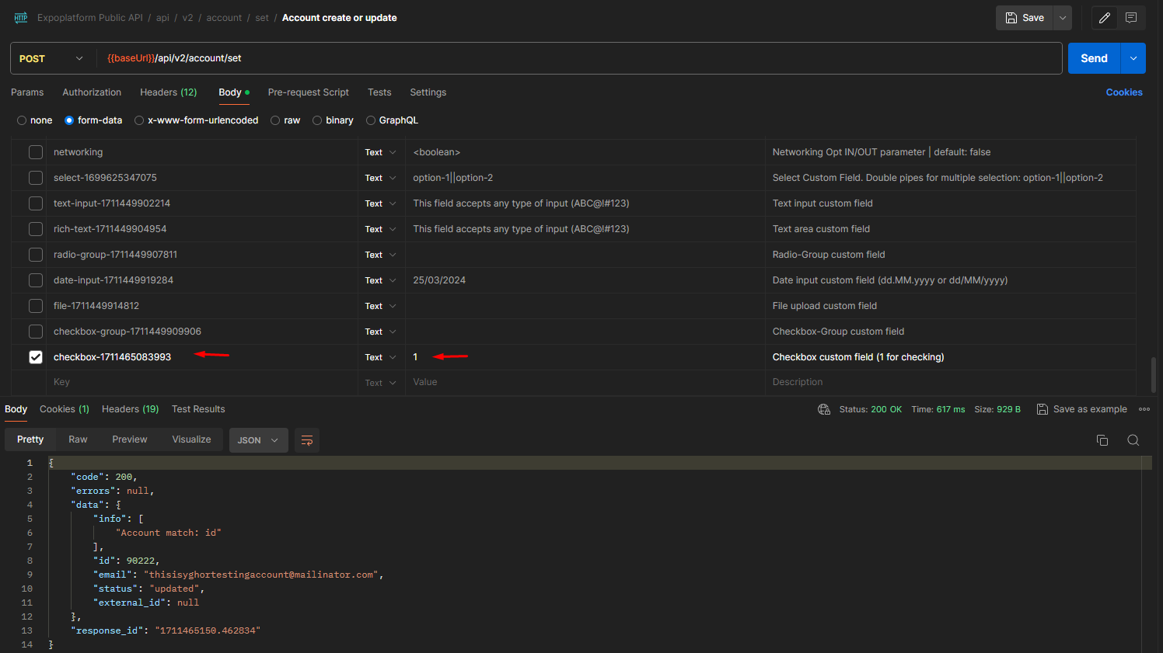Click the edit pencil icon top right

tap(1105, 17)
